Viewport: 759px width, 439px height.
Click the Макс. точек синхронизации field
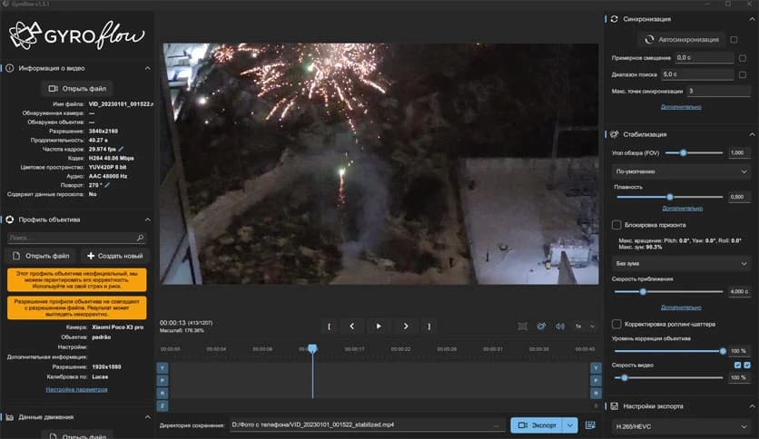pyautogui.click(x=718, y=91)
